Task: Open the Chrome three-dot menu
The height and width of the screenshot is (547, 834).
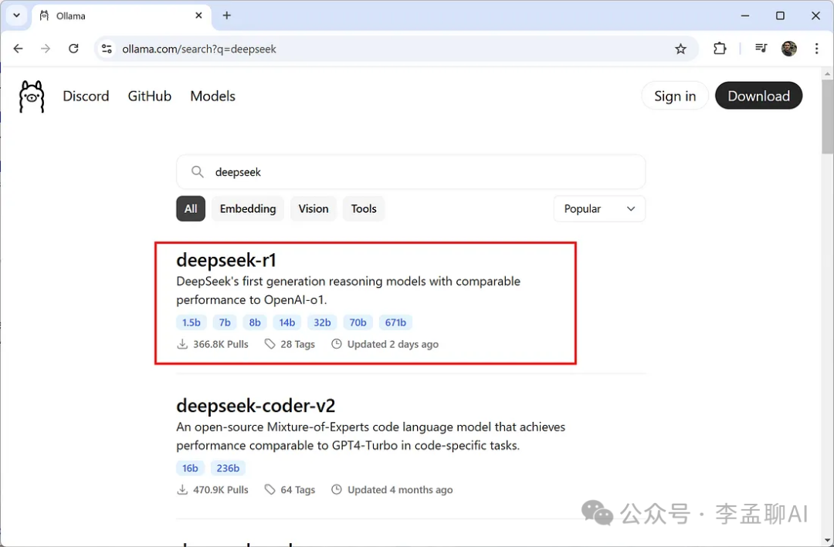Action: 816,49
